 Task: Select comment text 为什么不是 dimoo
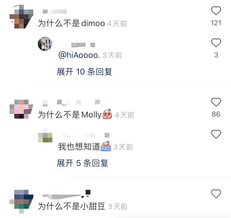[71, 23]
